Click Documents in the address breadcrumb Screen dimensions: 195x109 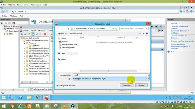[x=101, y=29]
